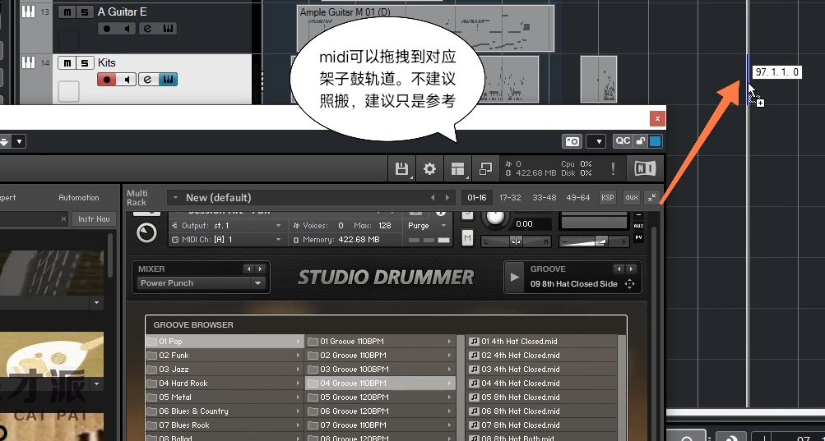Select 05 8th Hat Closed.mid file

542,397
